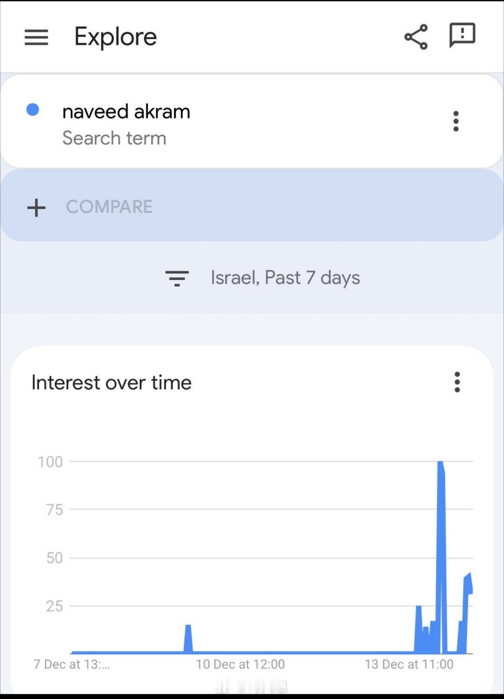Click the 100 axis gridline label
Viewport: 504px width, 699px height.
tap(50, 462)
